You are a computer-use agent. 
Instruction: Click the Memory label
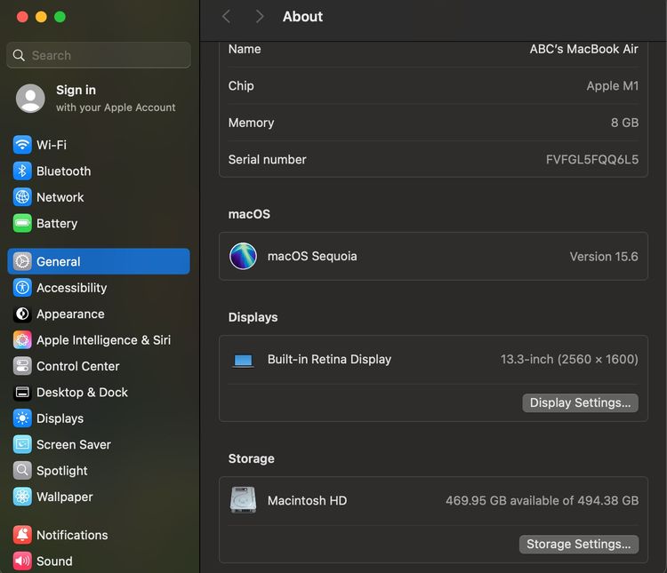click(251, 123)
